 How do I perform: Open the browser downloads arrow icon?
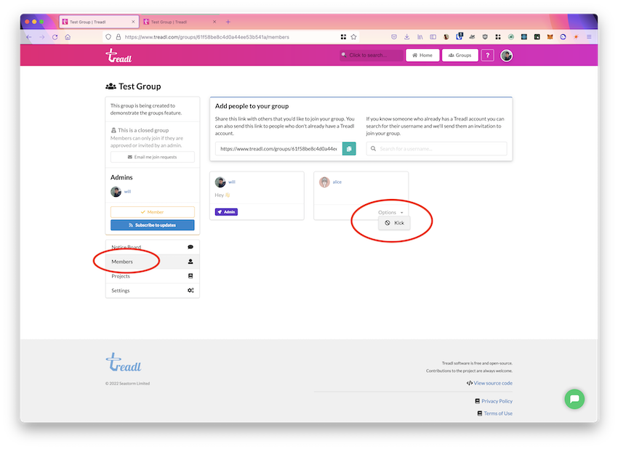[x=406, y=37]
